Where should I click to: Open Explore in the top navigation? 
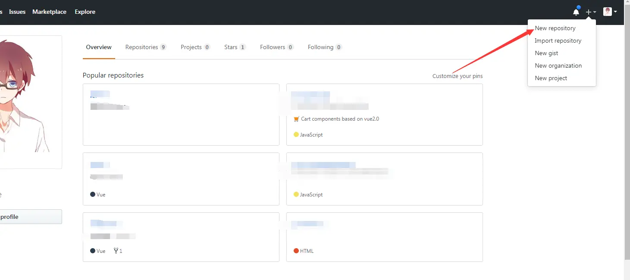coord(85,12)
